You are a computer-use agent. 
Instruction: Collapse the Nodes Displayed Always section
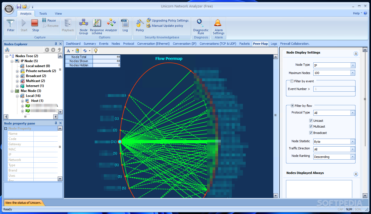coord(356,174)
